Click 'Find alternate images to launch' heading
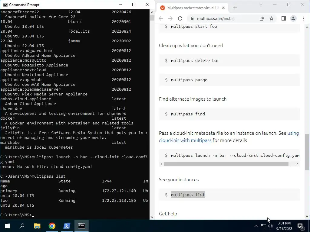This screenshot has height=232, width=310. pyautogui.click(x=193, y=99)
